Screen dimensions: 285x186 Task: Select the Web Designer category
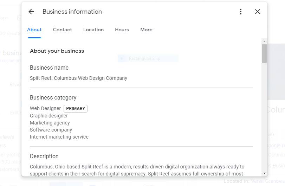click(x=45, y=108)
